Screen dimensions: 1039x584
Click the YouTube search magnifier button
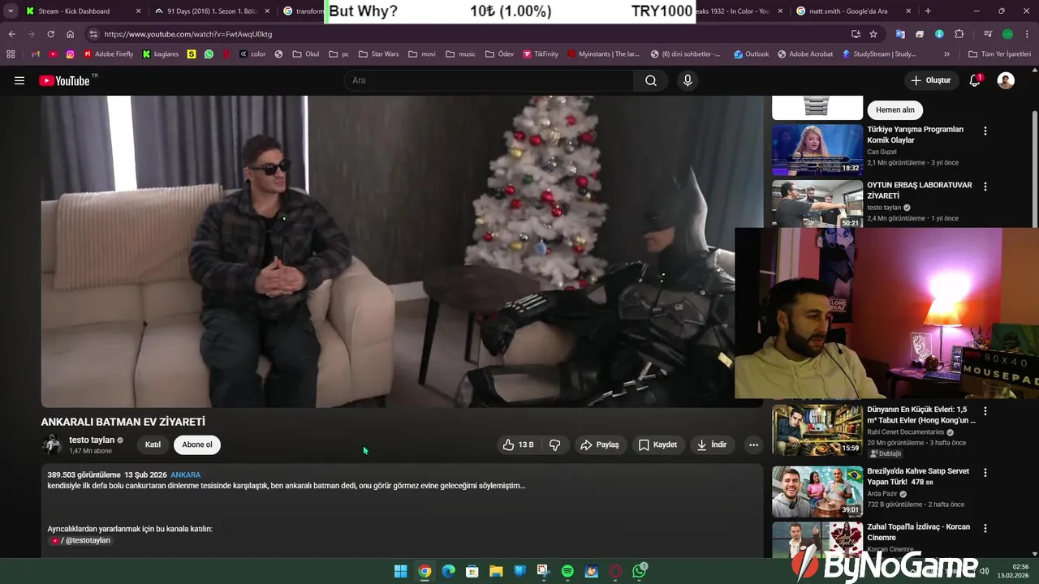(x=651, y=80)
